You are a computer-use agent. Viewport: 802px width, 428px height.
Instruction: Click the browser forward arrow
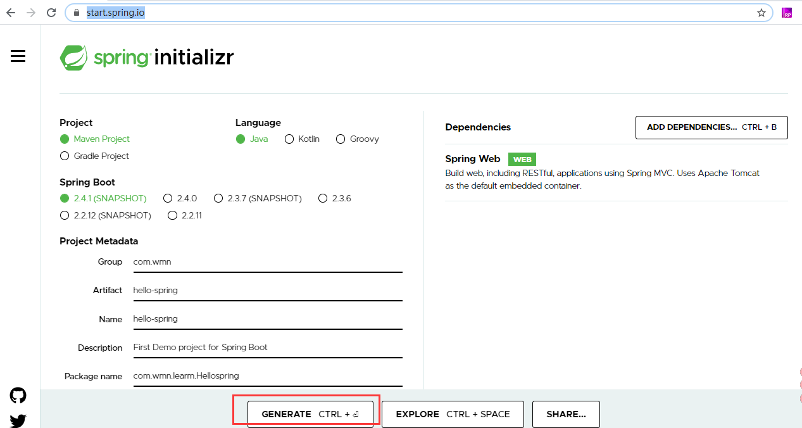tap(31, 13)
